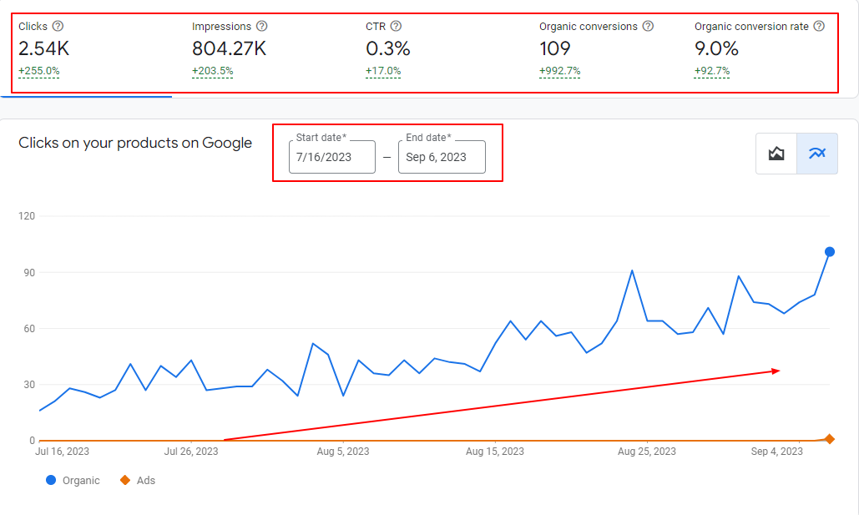Click the 120 y-axis label
Viewport: 859px width, 515px height.
(x=27, y=216)
